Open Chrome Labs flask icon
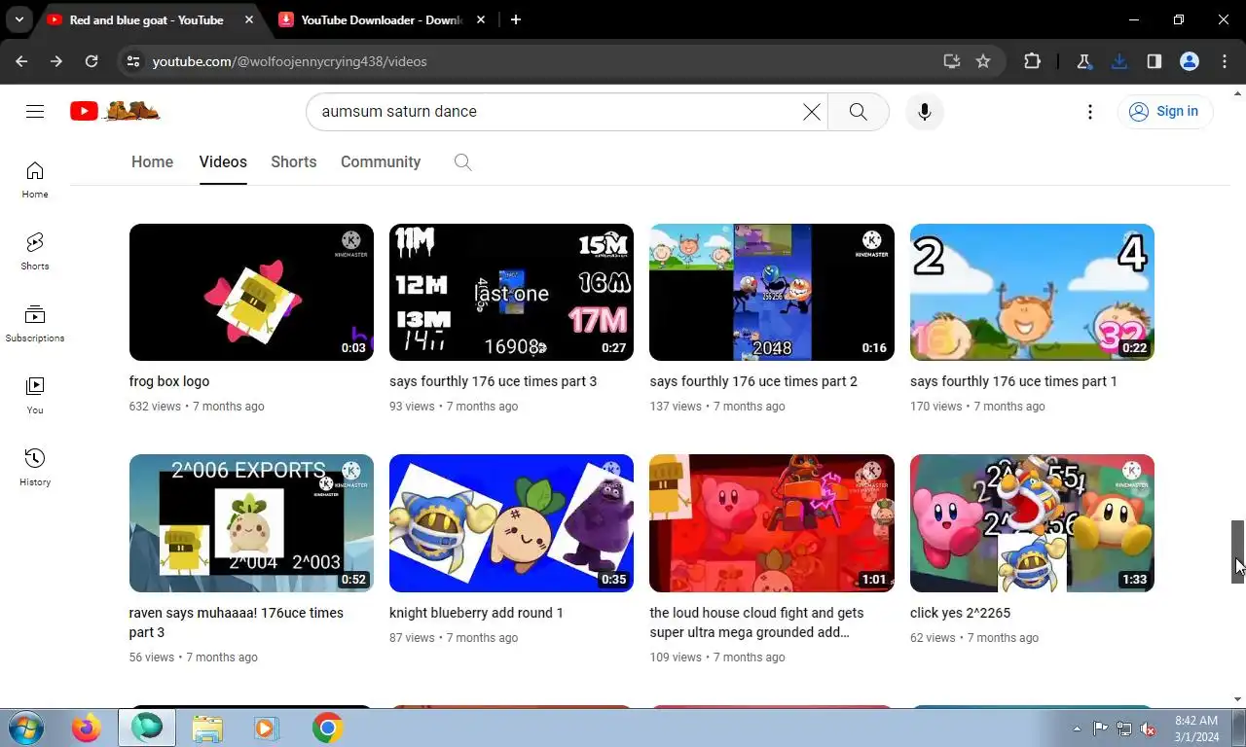Viewport: 1246px width, 747px height. [x=1083, y=61]
